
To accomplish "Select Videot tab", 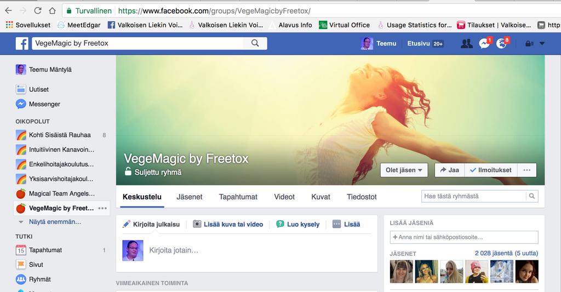I will [284, 197].
